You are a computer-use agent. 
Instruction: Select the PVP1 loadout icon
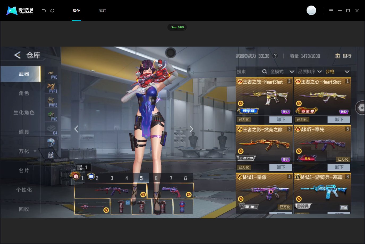click(52, 88)
